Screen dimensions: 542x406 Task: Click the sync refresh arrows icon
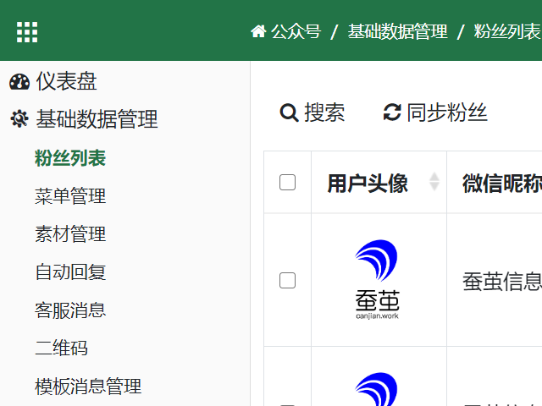(392, 112)
